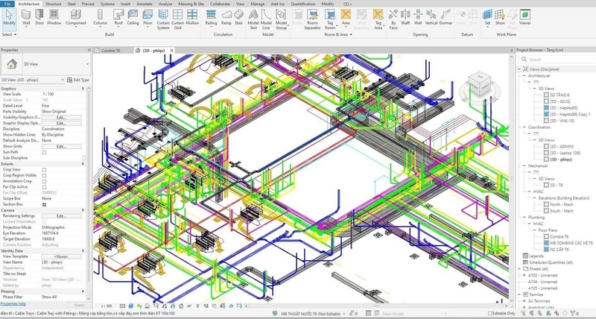Select the Shaft opening tool
Viewport: 596px width, 319px height.
tap(405, 18)
